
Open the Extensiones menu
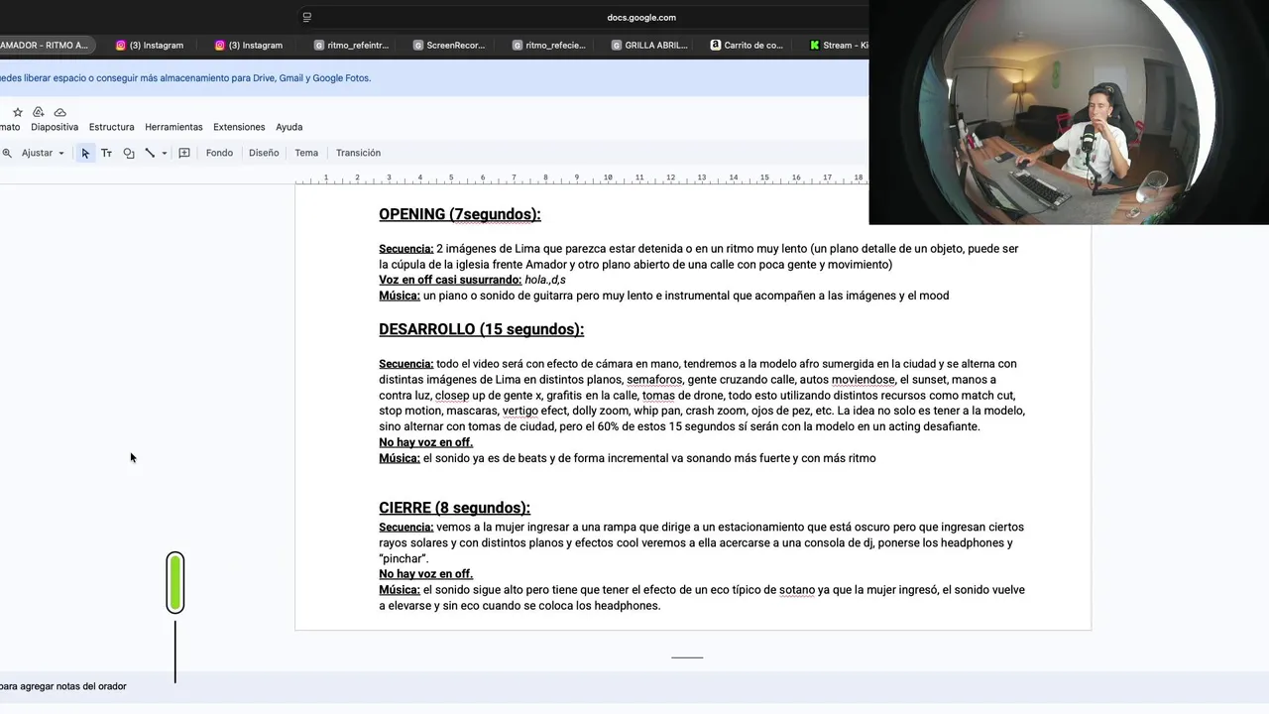point(239,127)
